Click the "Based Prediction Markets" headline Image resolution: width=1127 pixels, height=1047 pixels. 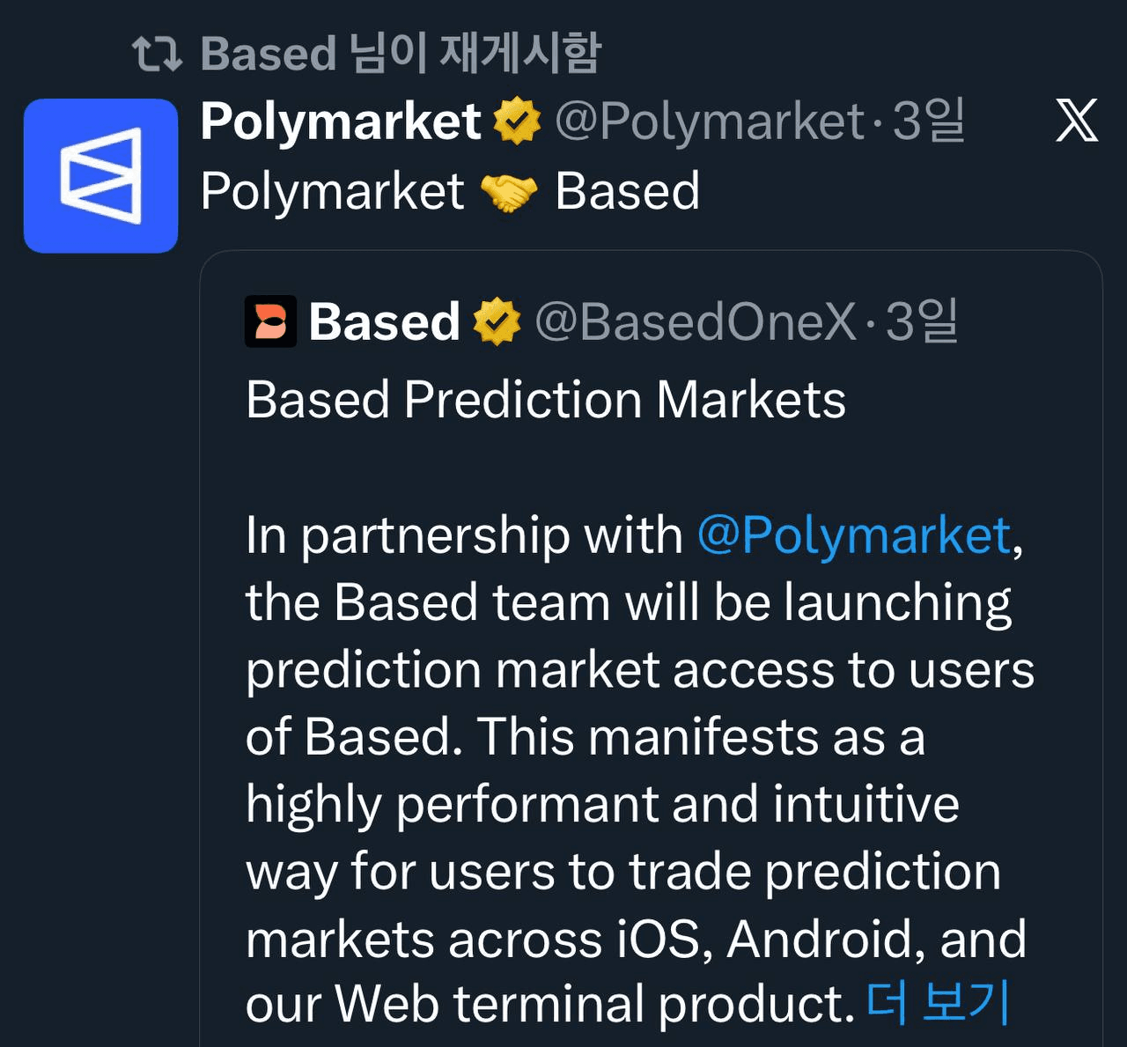(x=546, y=400)
